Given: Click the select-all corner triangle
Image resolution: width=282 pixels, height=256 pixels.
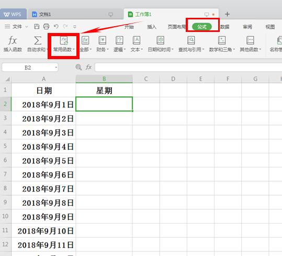Looking at the screenshot, I should click(7, 79).
